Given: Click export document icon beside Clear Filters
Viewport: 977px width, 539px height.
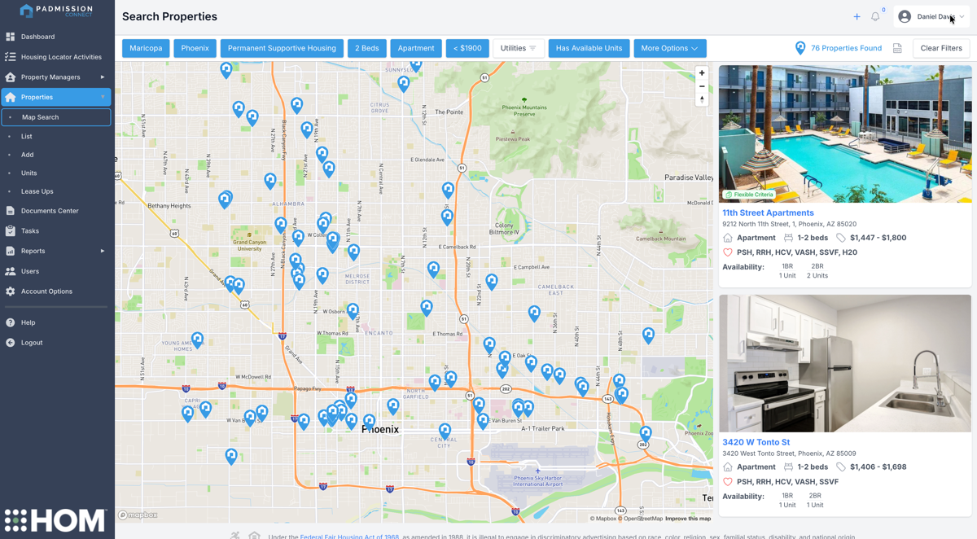Looking at the screenshot, I should click(x=897, y=49).
